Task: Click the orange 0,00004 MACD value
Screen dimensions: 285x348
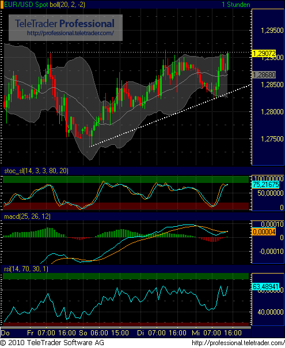Action: point(264,232)
